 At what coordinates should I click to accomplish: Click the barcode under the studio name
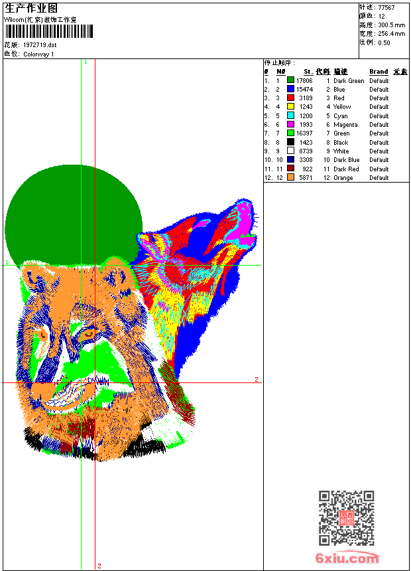coord(49,32)
